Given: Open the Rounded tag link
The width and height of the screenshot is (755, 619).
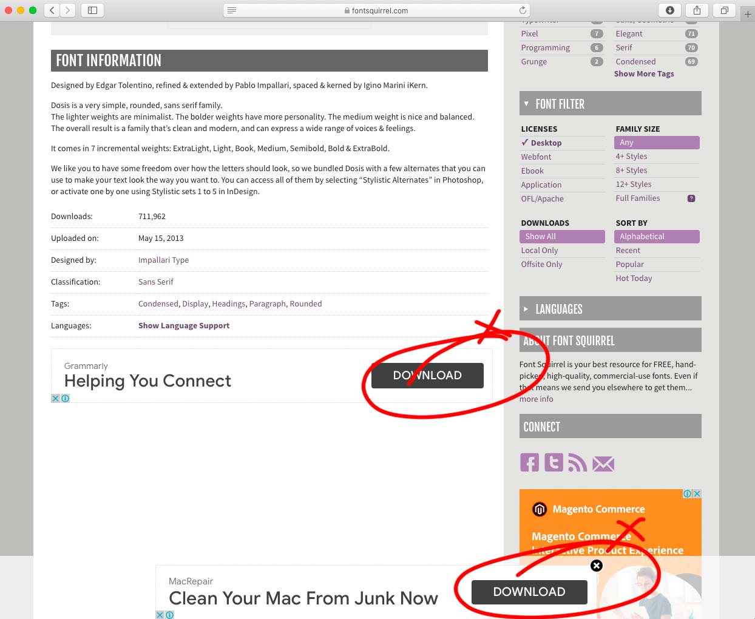Looking at the screenshot, I should 306,303.
